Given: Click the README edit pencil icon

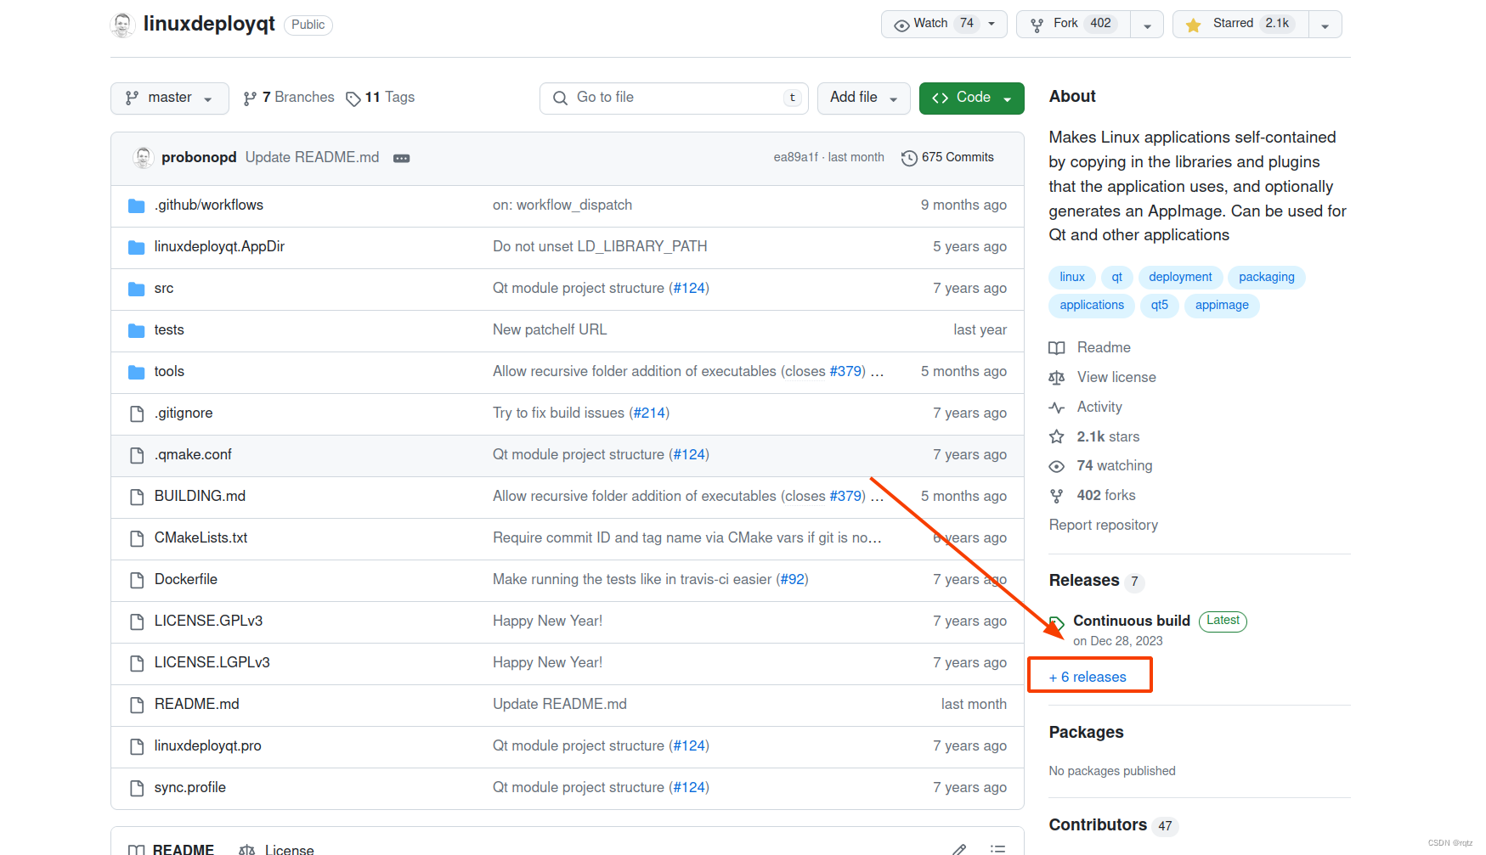Looking at the screenshot, I should point(959,849).
